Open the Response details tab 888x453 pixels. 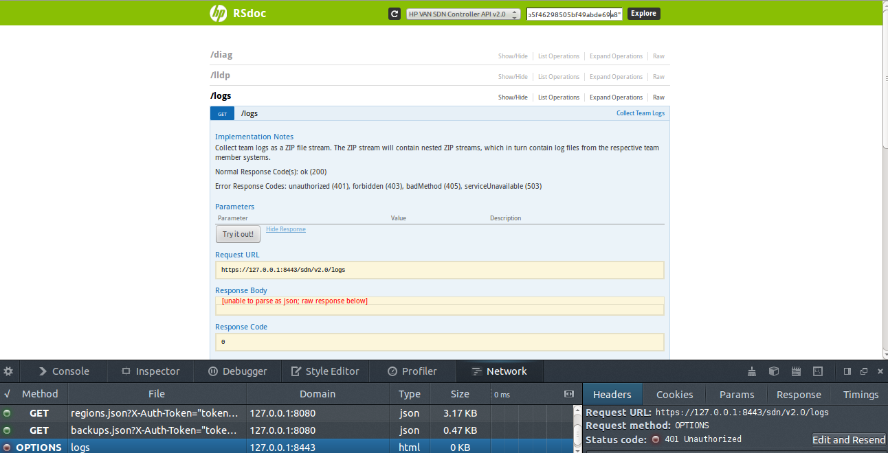[799, 395]
